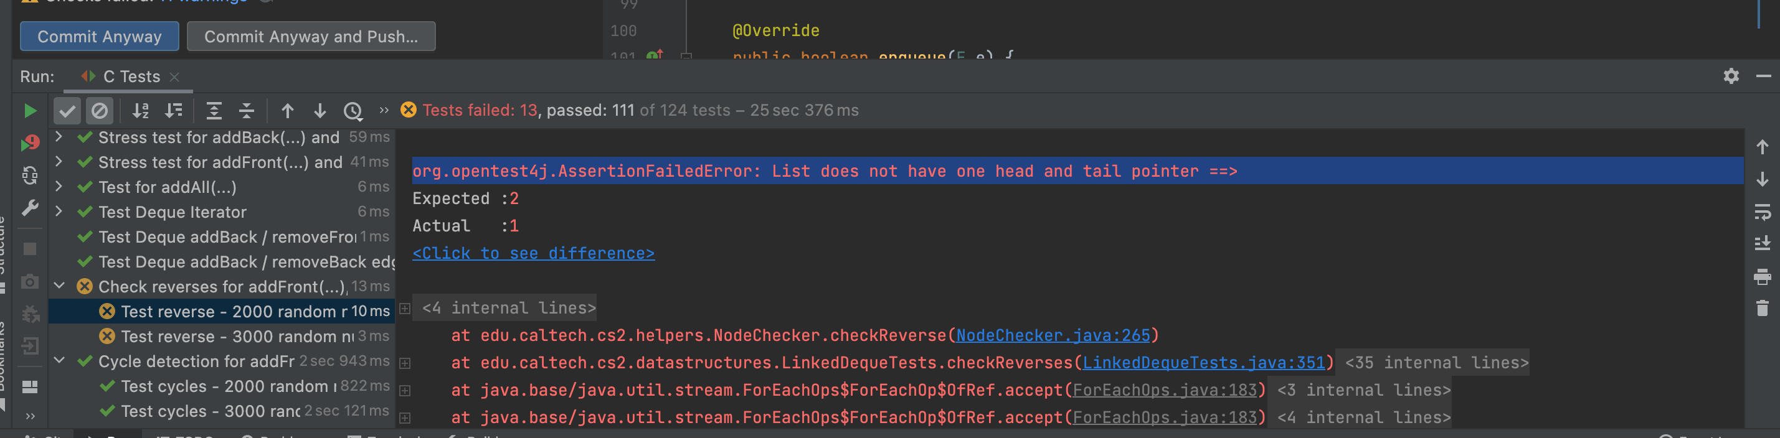Rerun failed tests
The image size is (1780, 438).
[x=30, y=142]
